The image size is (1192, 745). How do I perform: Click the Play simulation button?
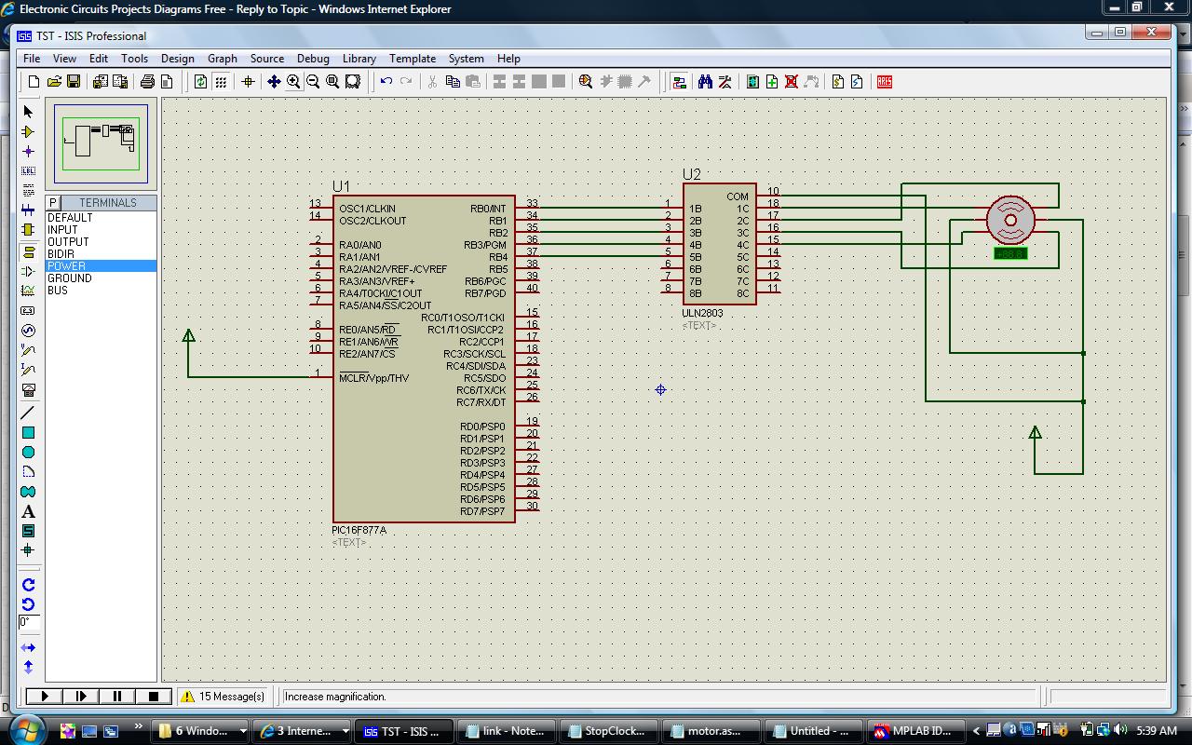click(44, 696)
